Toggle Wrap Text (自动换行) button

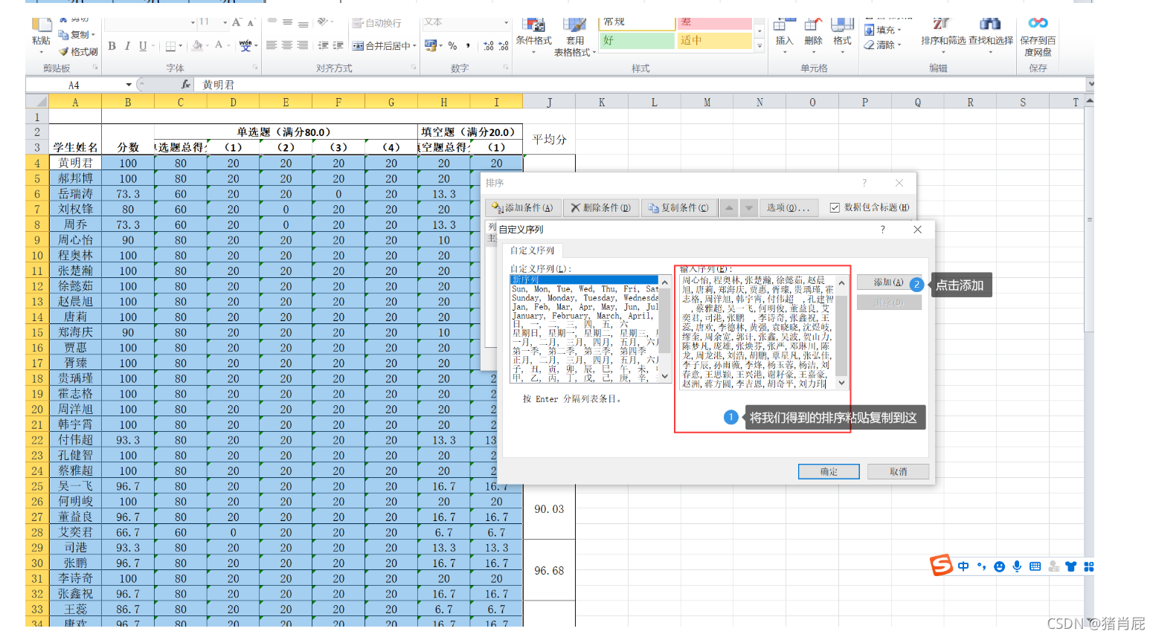pyautogui.click(x=376, y=23)
